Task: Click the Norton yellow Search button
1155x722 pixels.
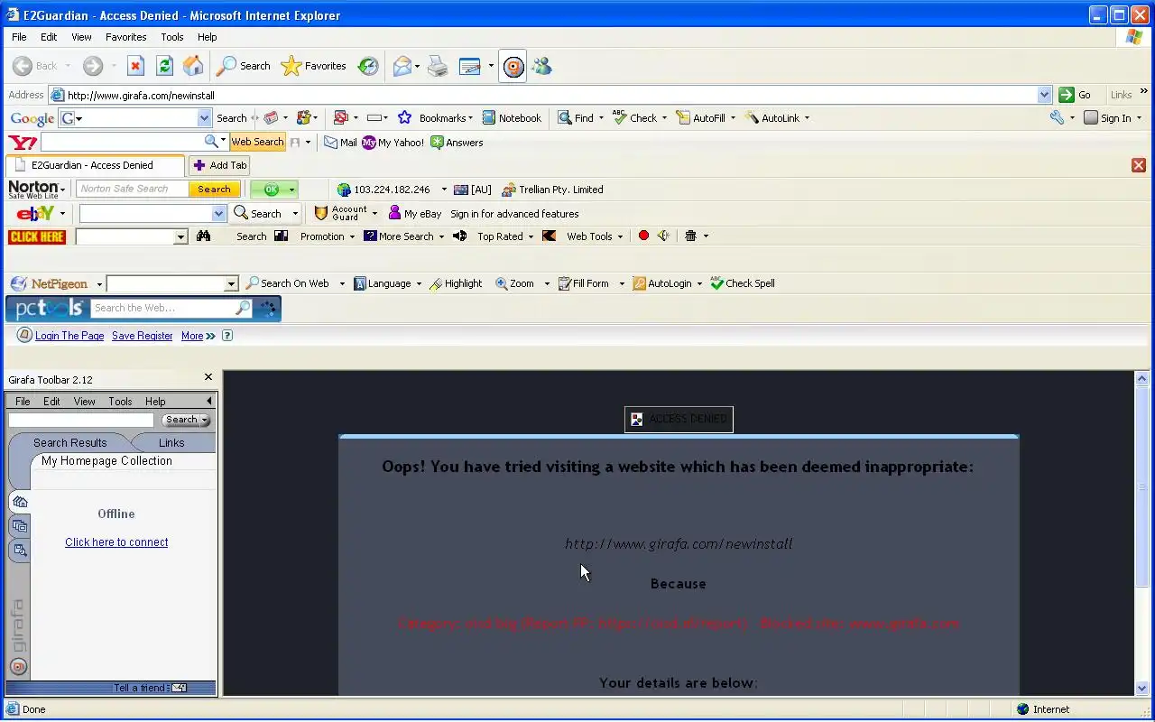Action: 214,190
